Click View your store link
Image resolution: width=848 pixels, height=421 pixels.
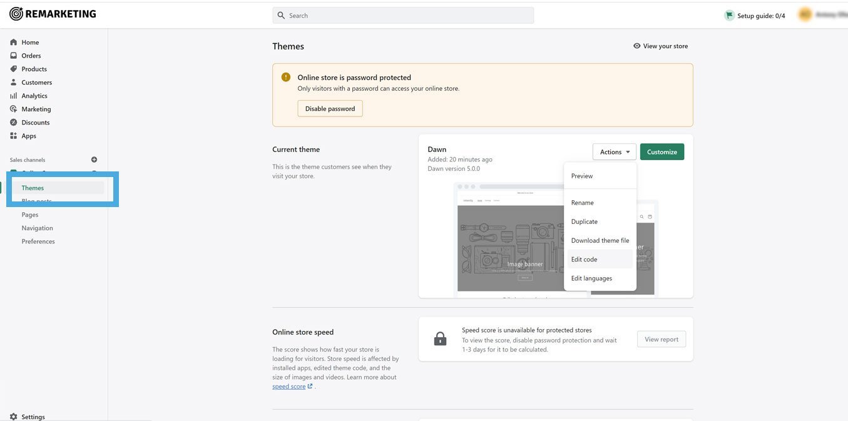[x=660, y=46]
